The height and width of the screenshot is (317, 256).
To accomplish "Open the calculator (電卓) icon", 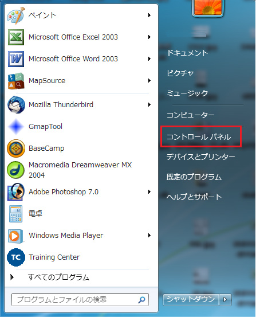I will 16,214.
